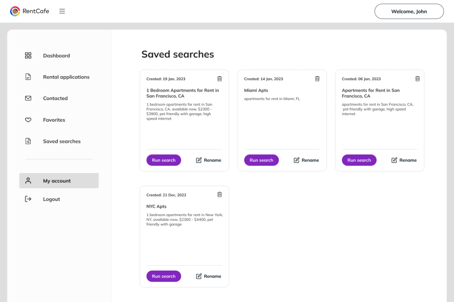Click the Dashboard grid icon
The width and height of the screenshot is (454, 302).
28,55
